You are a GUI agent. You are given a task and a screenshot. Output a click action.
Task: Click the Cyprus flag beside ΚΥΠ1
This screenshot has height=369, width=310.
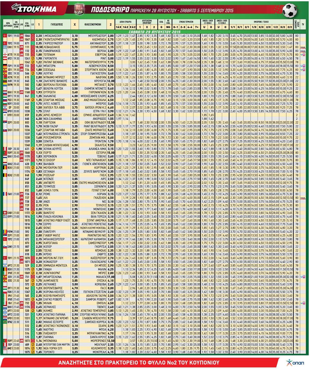(5, 115)
